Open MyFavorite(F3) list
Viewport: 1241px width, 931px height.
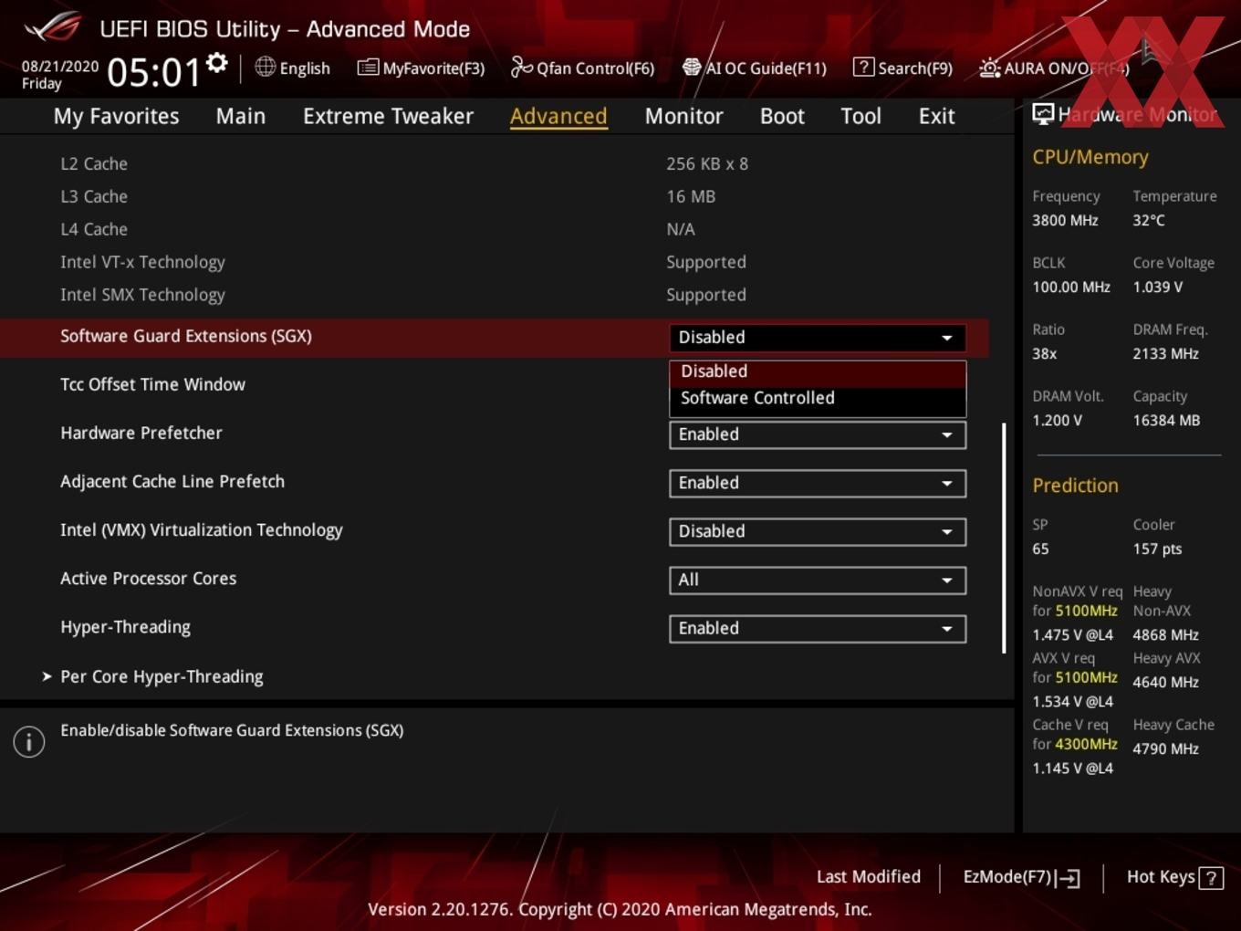point(421,68)
